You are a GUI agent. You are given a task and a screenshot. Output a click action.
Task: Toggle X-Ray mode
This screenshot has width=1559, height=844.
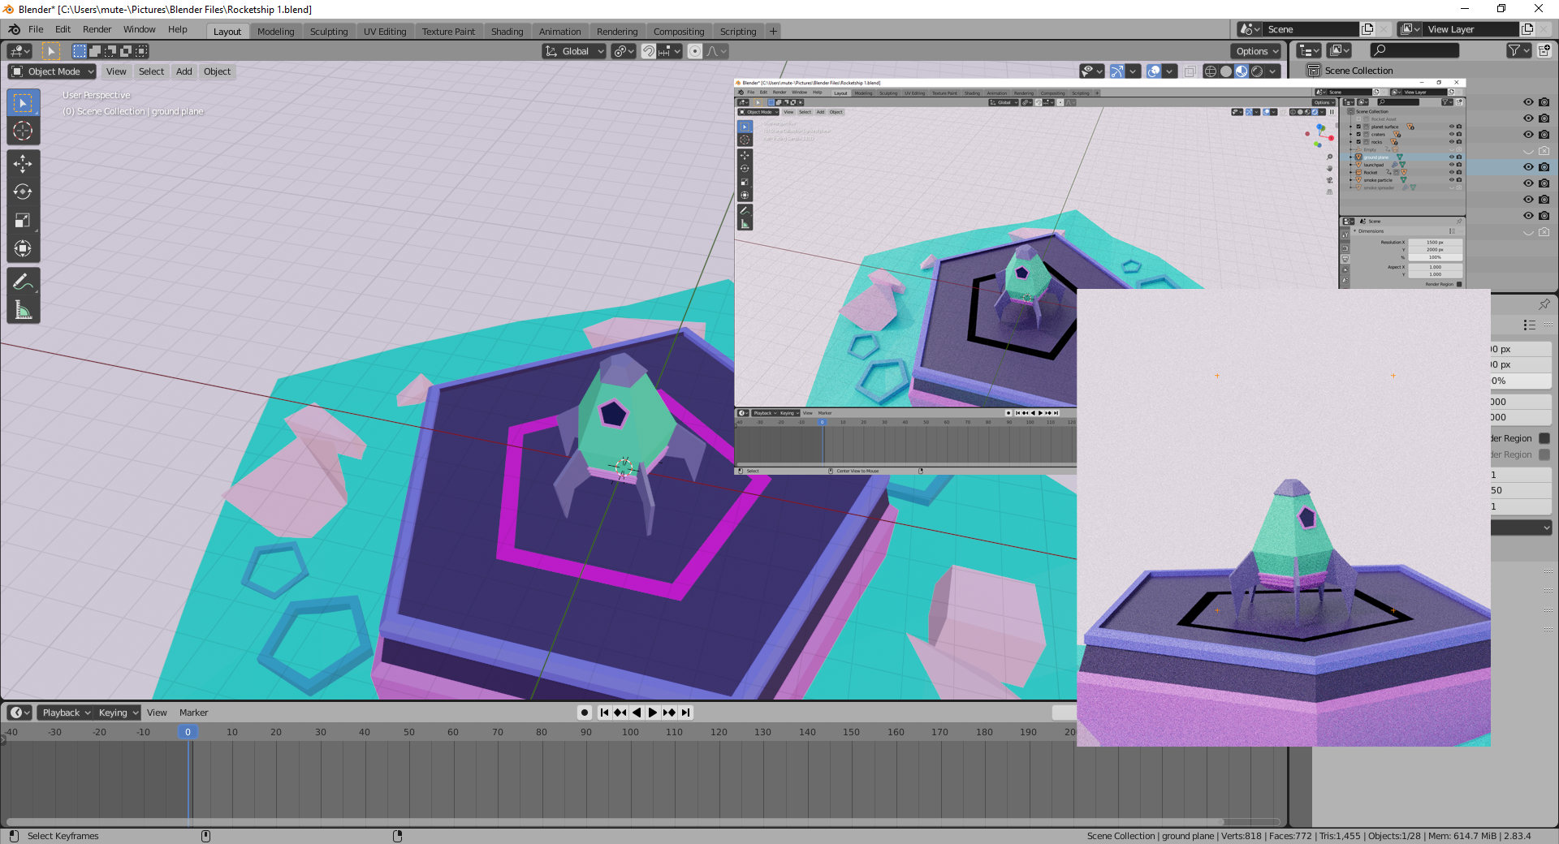(x=1190, y=71)
